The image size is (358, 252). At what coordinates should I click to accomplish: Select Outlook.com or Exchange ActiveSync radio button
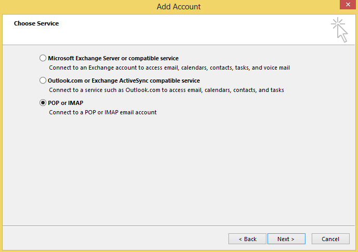coord(43,80)
